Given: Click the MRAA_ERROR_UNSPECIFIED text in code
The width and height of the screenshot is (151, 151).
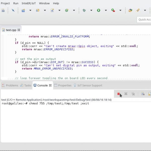Looking at the screenshot, I should point(53,69).
